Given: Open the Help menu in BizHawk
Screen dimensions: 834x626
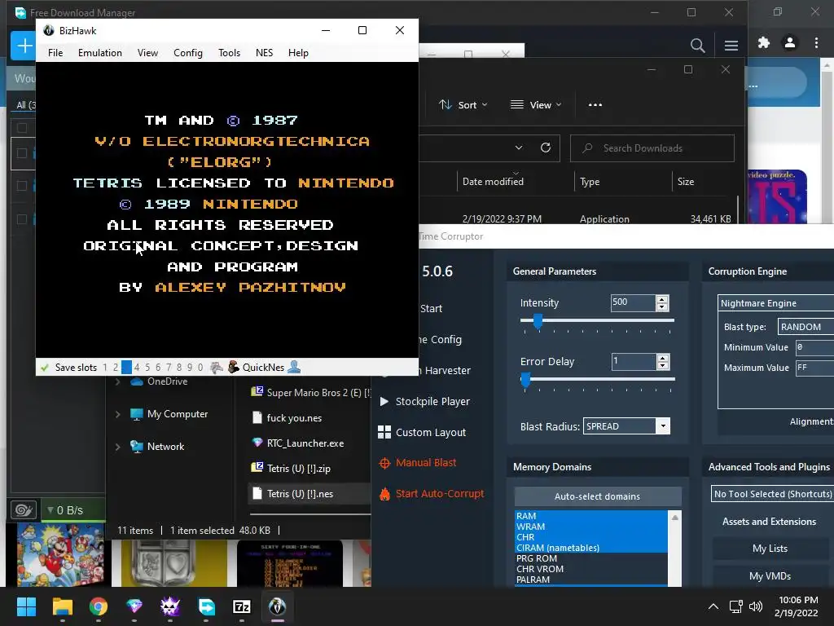Looking at the screenshot, I should tap(298, 53).
